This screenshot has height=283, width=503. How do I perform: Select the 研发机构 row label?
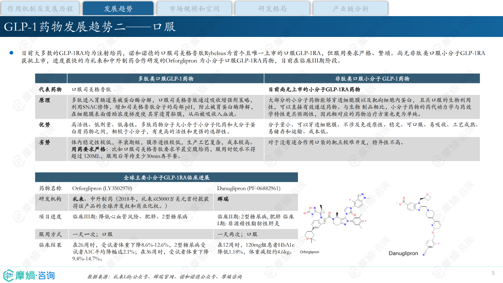[x=50, y=199]
